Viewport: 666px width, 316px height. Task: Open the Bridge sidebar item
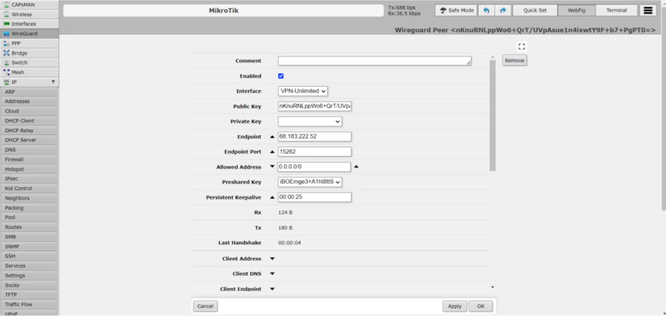tap(19, 53)
